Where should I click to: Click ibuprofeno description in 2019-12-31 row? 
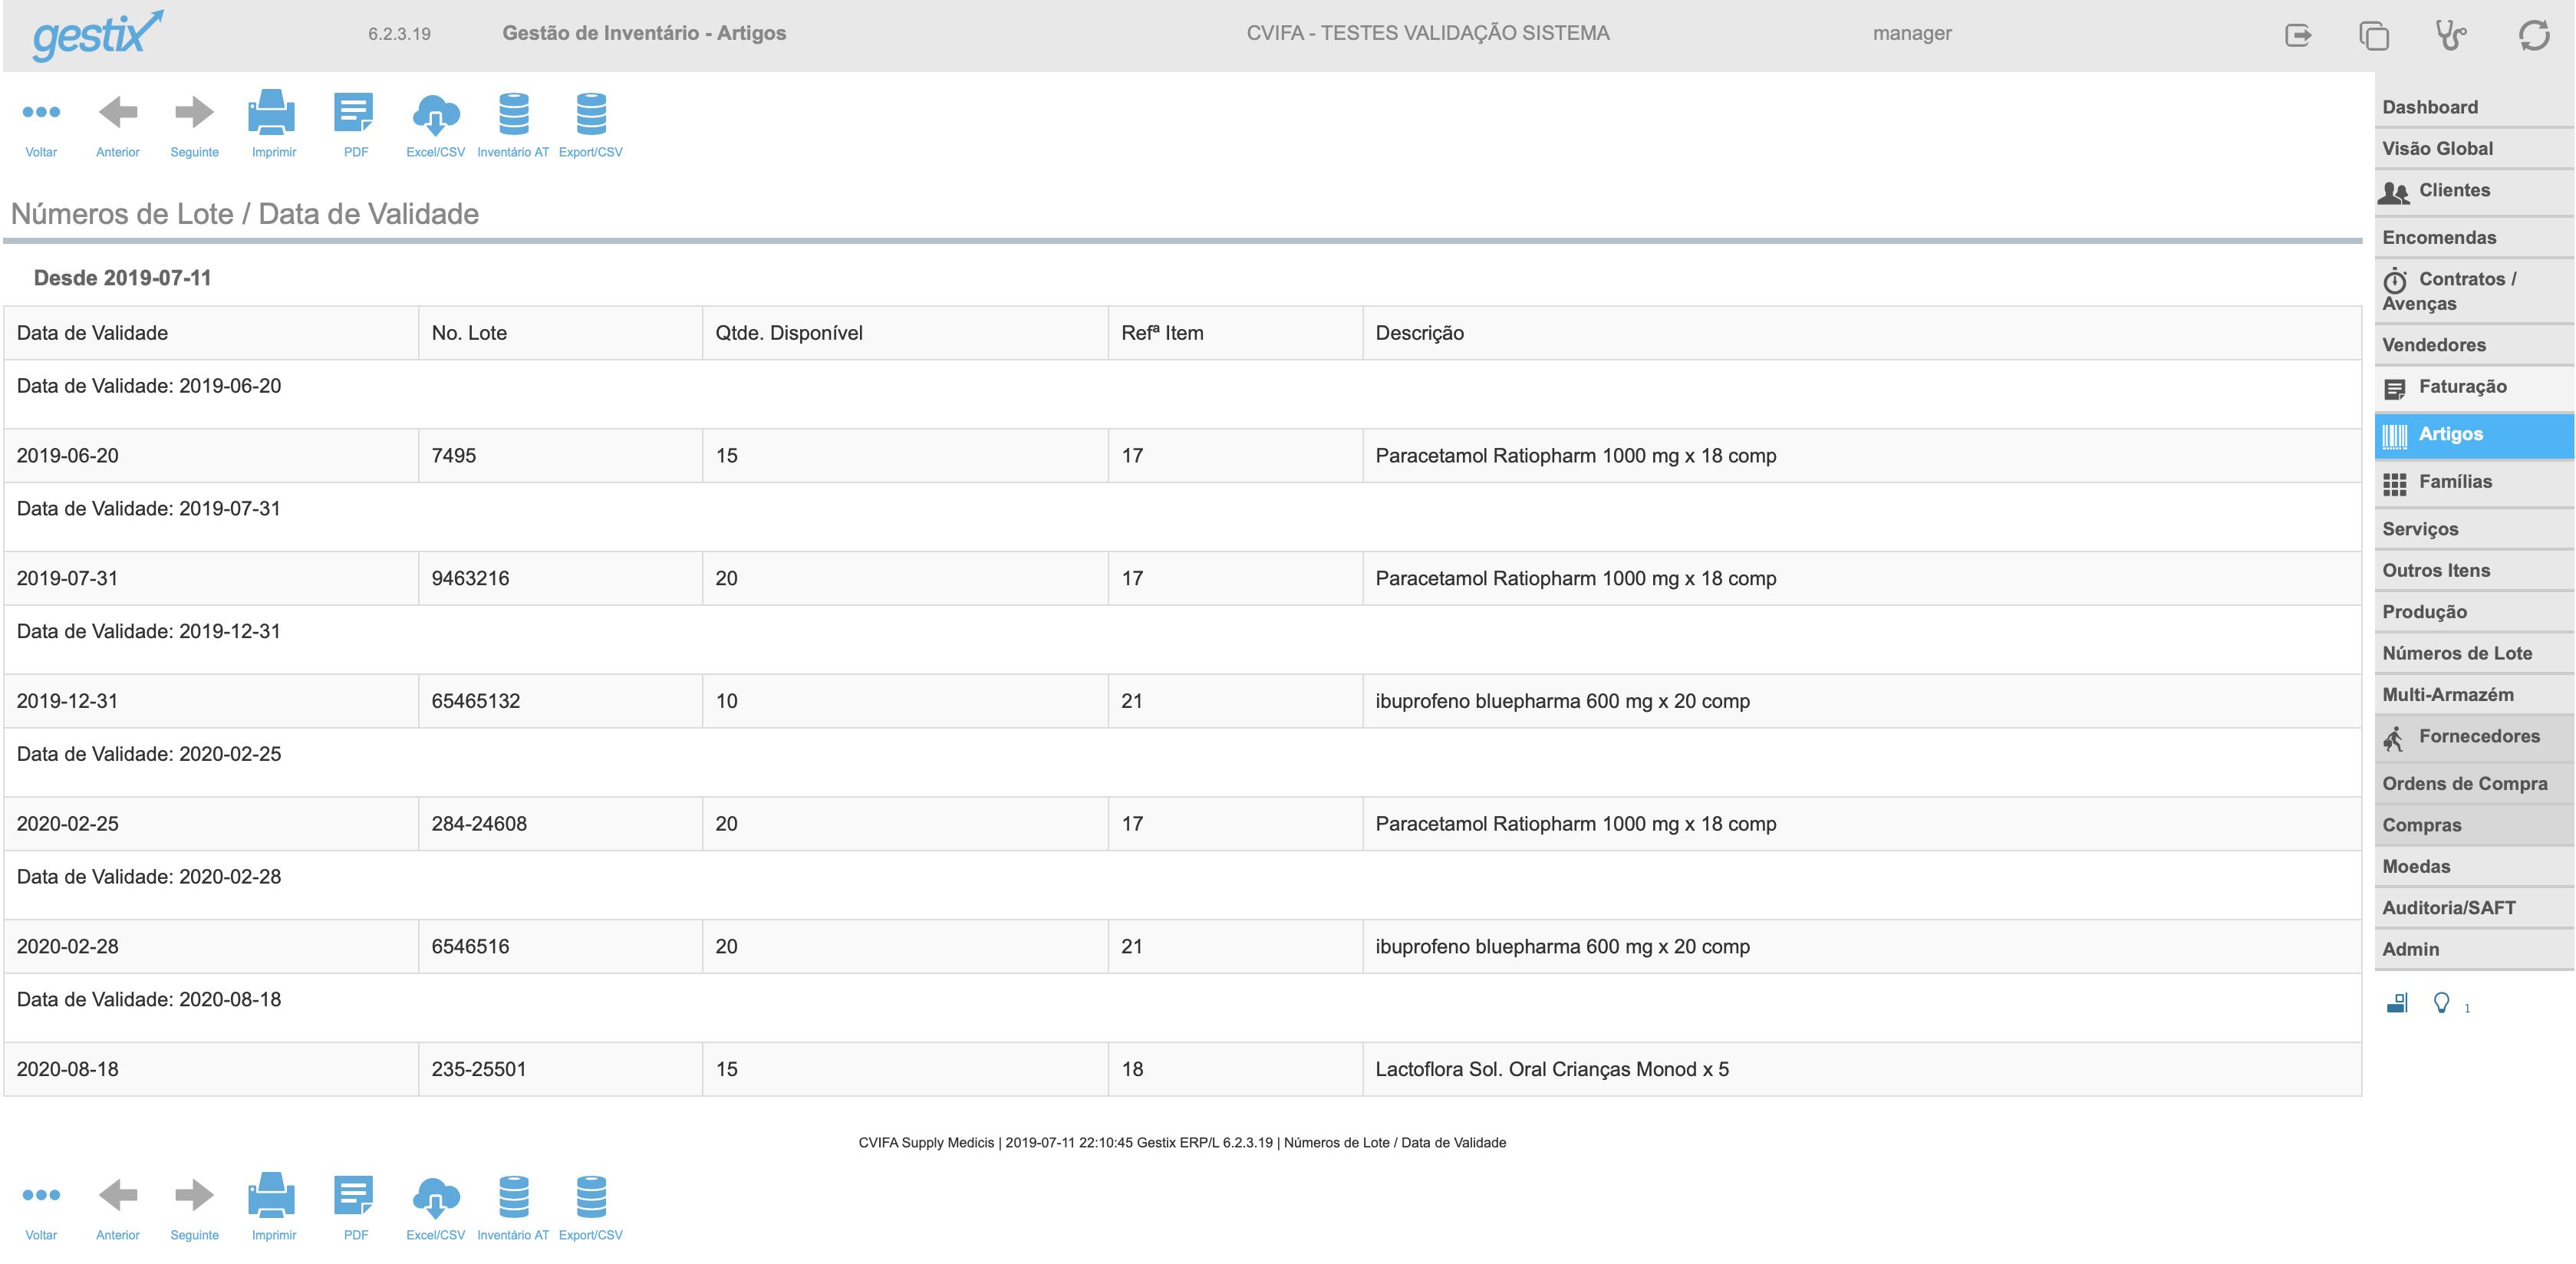point(1562,702)
